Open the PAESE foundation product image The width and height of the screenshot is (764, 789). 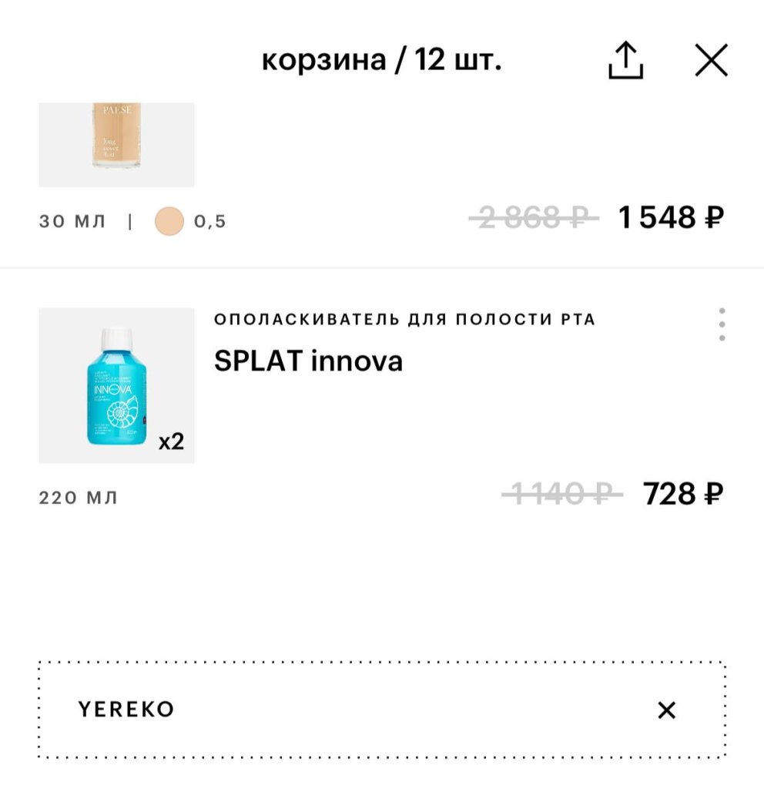(x=116, y=144)
